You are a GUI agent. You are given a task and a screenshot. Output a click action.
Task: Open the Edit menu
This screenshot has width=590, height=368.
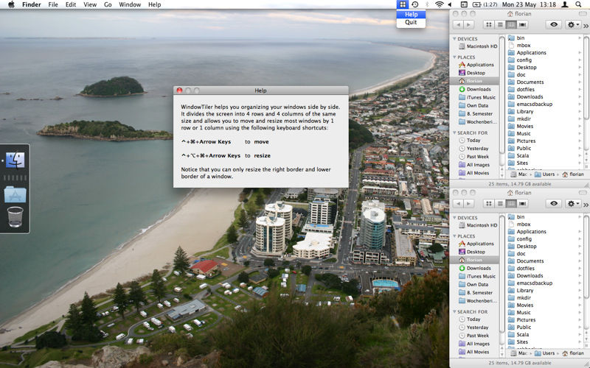pyautogui.click(x=71, y=4)
